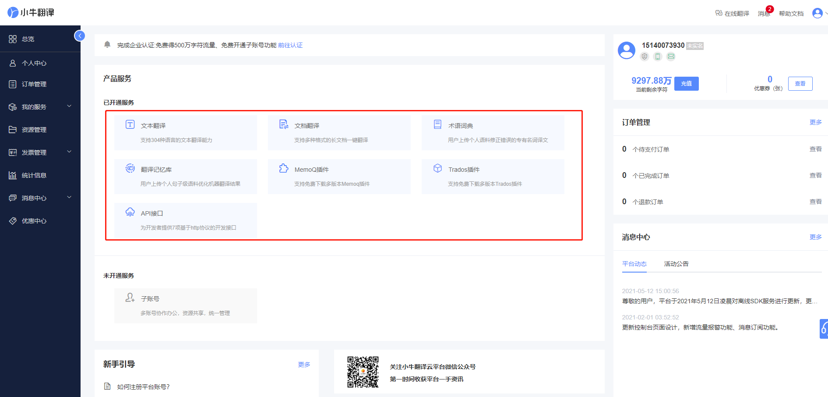
Task: Click the notification bell icon
Action: coord(107,45)
